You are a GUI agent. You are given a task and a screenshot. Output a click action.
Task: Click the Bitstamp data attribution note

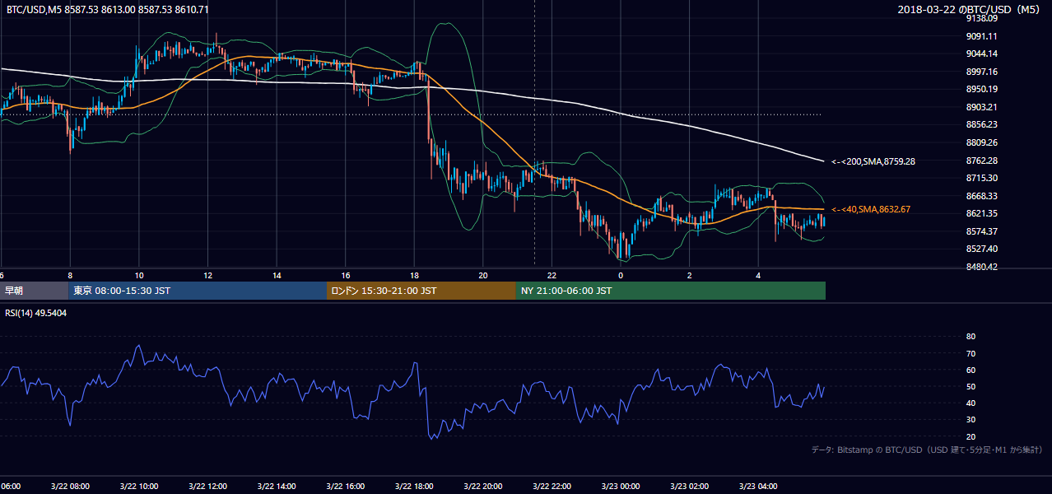[x=927, y=450]
